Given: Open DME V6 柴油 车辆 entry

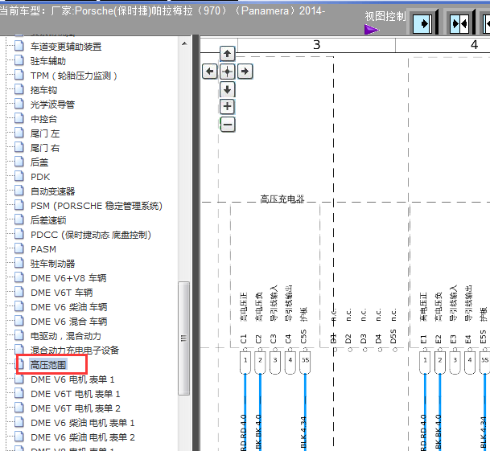Looking at the screenshot, I should [x=69, y=307].
